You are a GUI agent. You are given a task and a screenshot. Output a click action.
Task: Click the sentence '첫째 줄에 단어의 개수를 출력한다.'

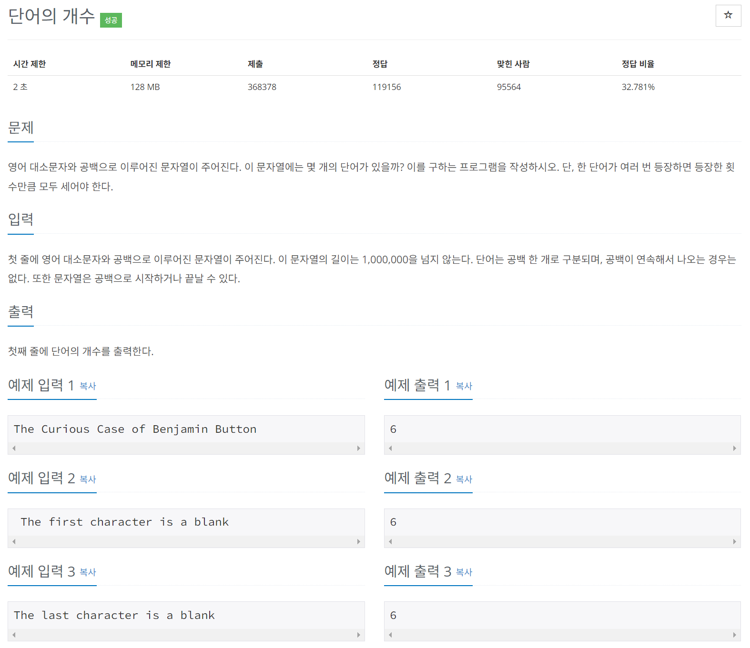(x=81, y=351)
